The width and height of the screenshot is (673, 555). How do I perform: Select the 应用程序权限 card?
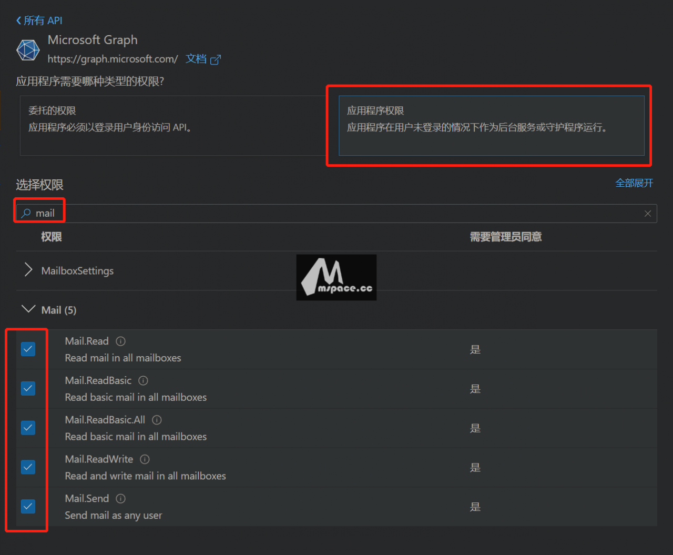coord(492,125)
